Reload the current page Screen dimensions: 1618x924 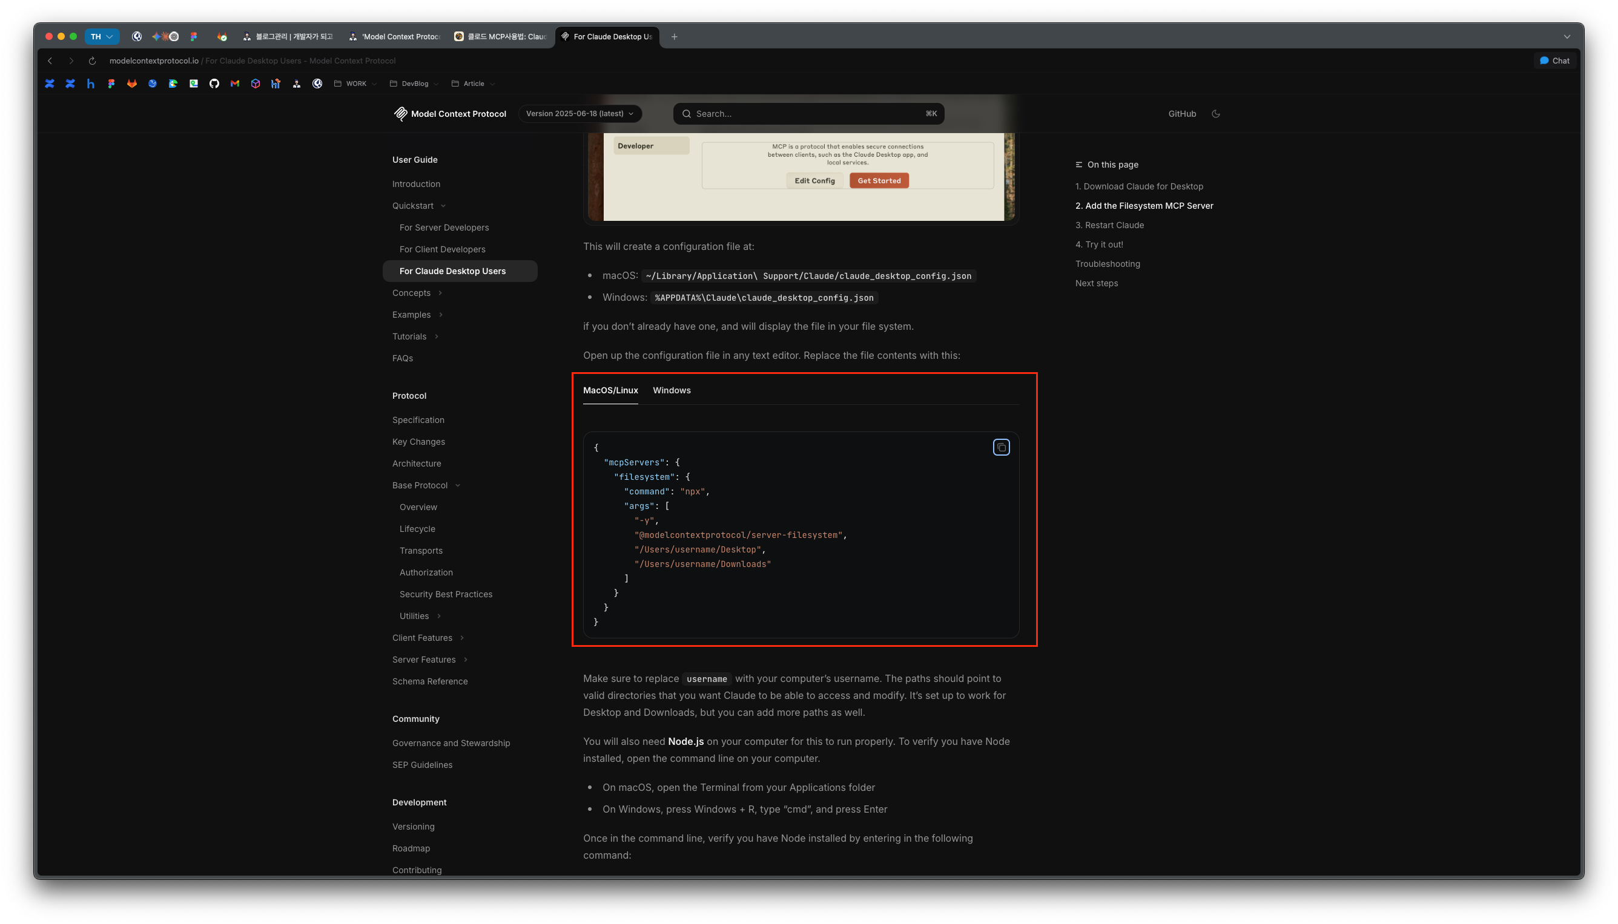pos(92,61)
